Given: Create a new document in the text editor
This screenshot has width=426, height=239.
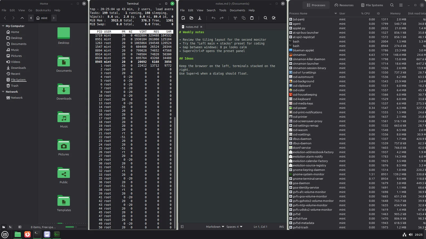Looking at the screenshot, I should coord(183,18).
